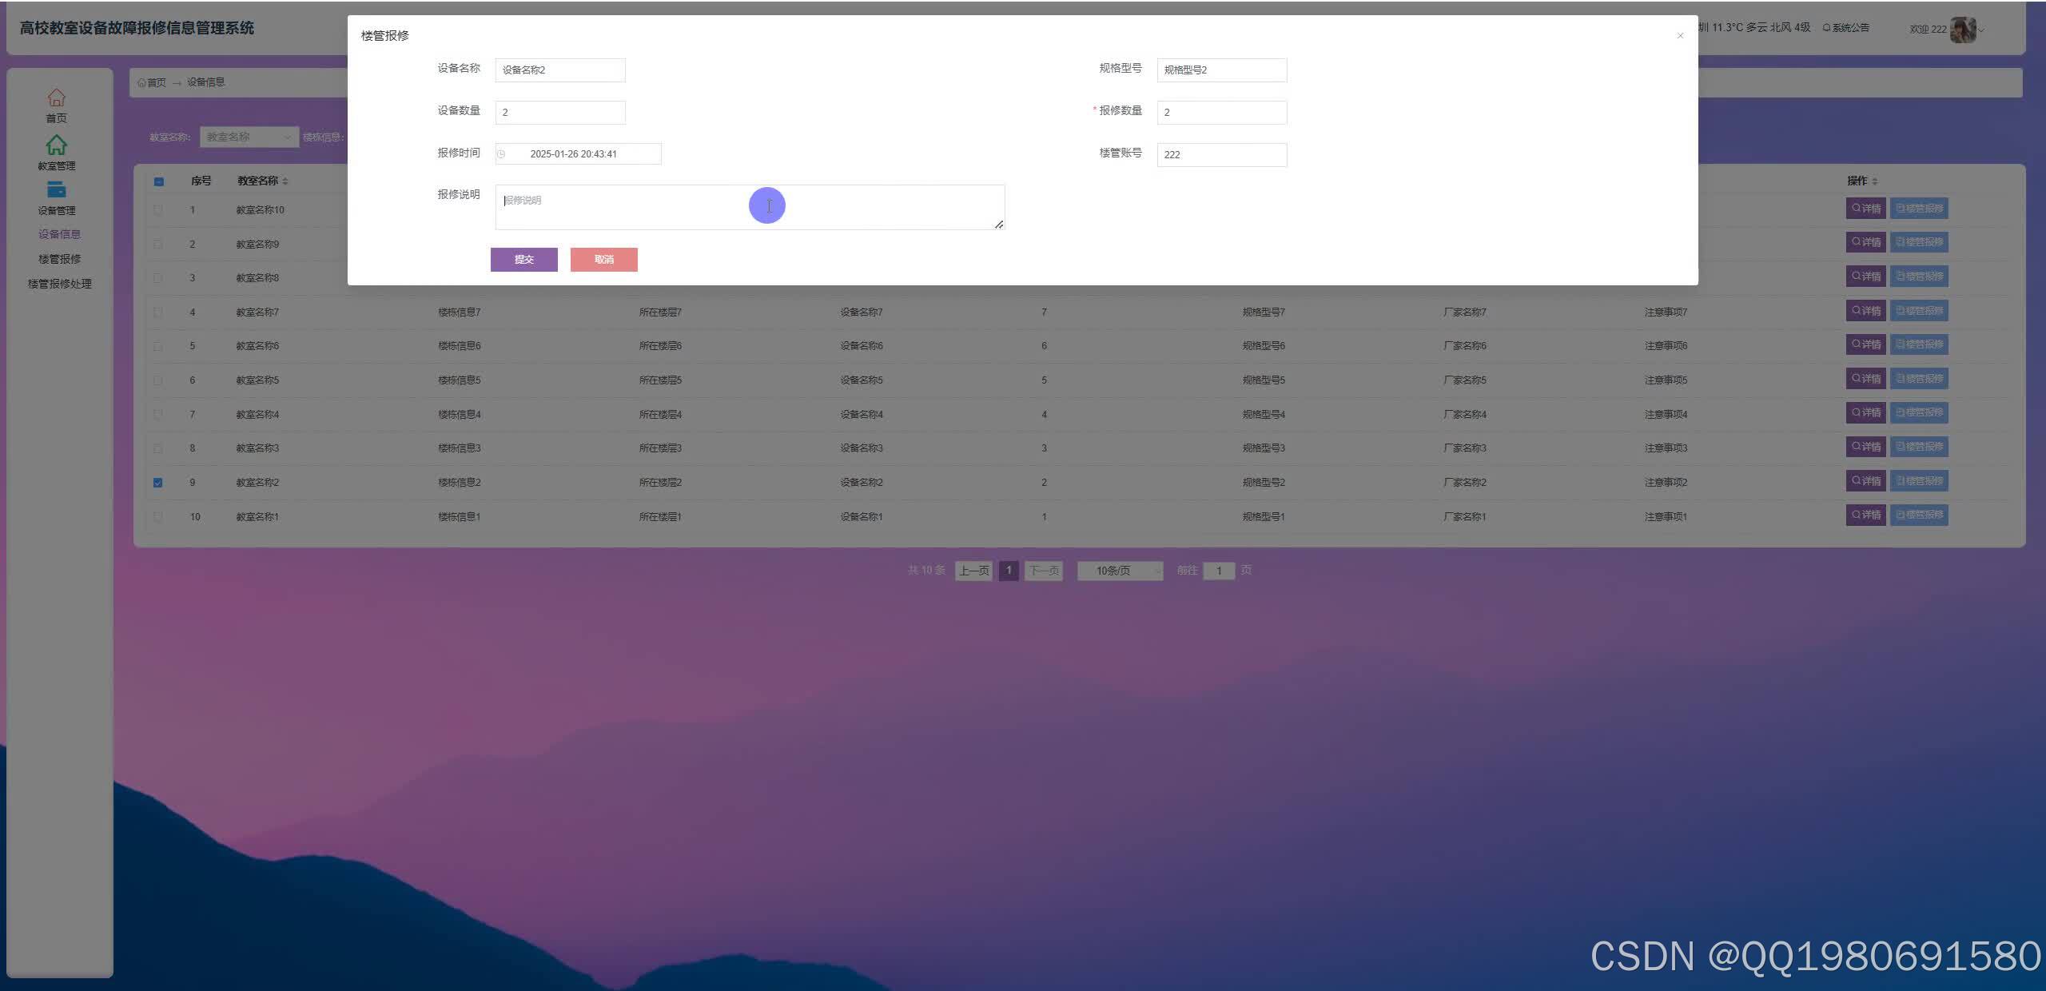Click the clock icon in repair time field
This screenshot has width=2046, height=991.
pyautogui.click(x=501, y=154)
